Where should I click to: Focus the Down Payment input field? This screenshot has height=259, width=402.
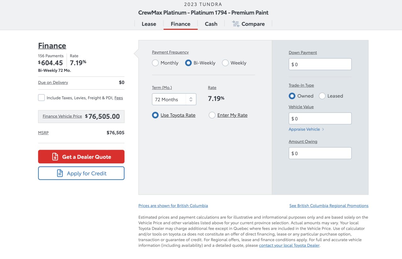(320, 64)
